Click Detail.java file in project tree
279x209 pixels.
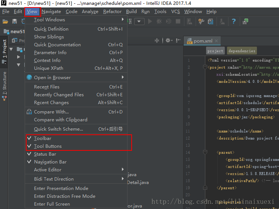pos(138,183)
